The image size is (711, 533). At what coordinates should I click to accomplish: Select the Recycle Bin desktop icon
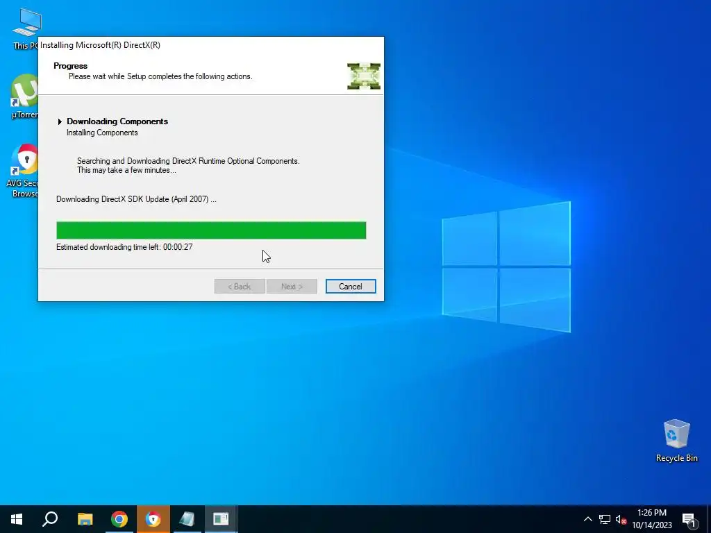coord(676,441)
